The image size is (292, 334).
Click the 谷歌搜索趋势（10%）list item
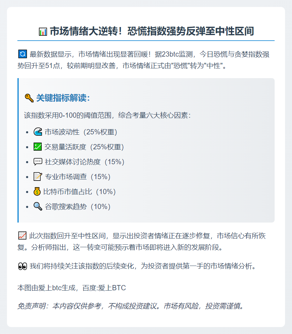pos(78,207)
